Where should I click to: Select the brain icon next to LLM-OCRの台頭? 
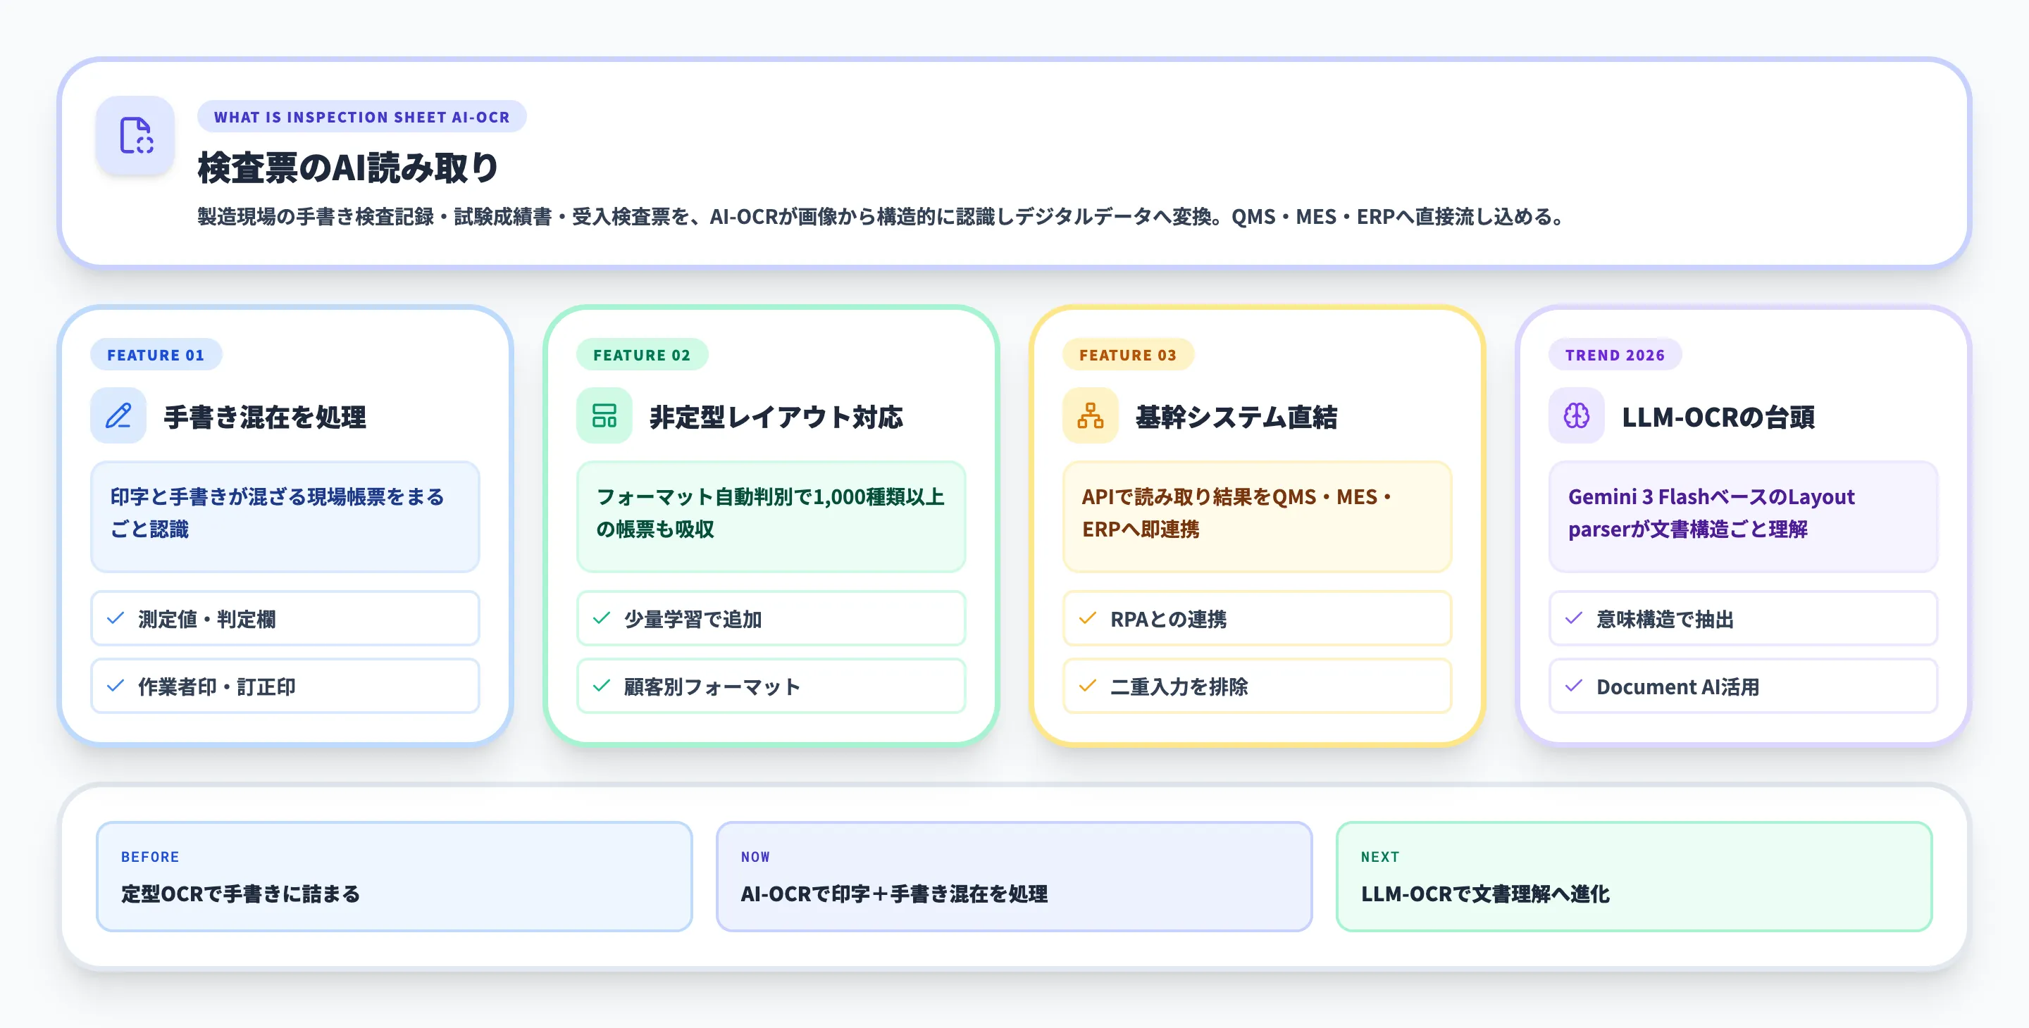[x=1575, y=415]
